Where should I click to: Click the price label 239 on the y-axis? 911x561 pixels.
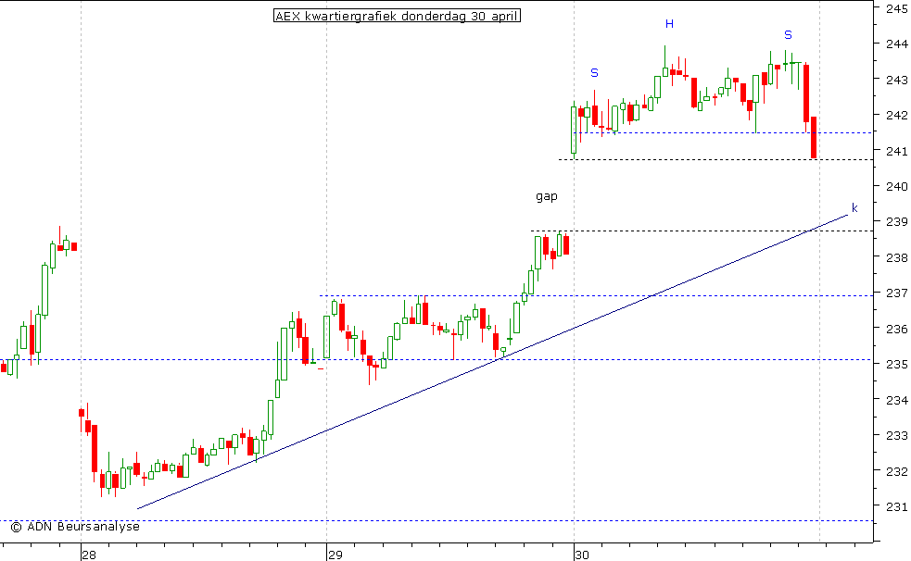point(897,222)
